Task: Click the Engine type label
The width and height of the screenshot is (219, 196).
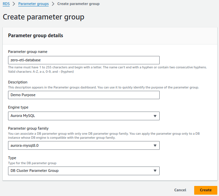Action: (x=18, y=108)
